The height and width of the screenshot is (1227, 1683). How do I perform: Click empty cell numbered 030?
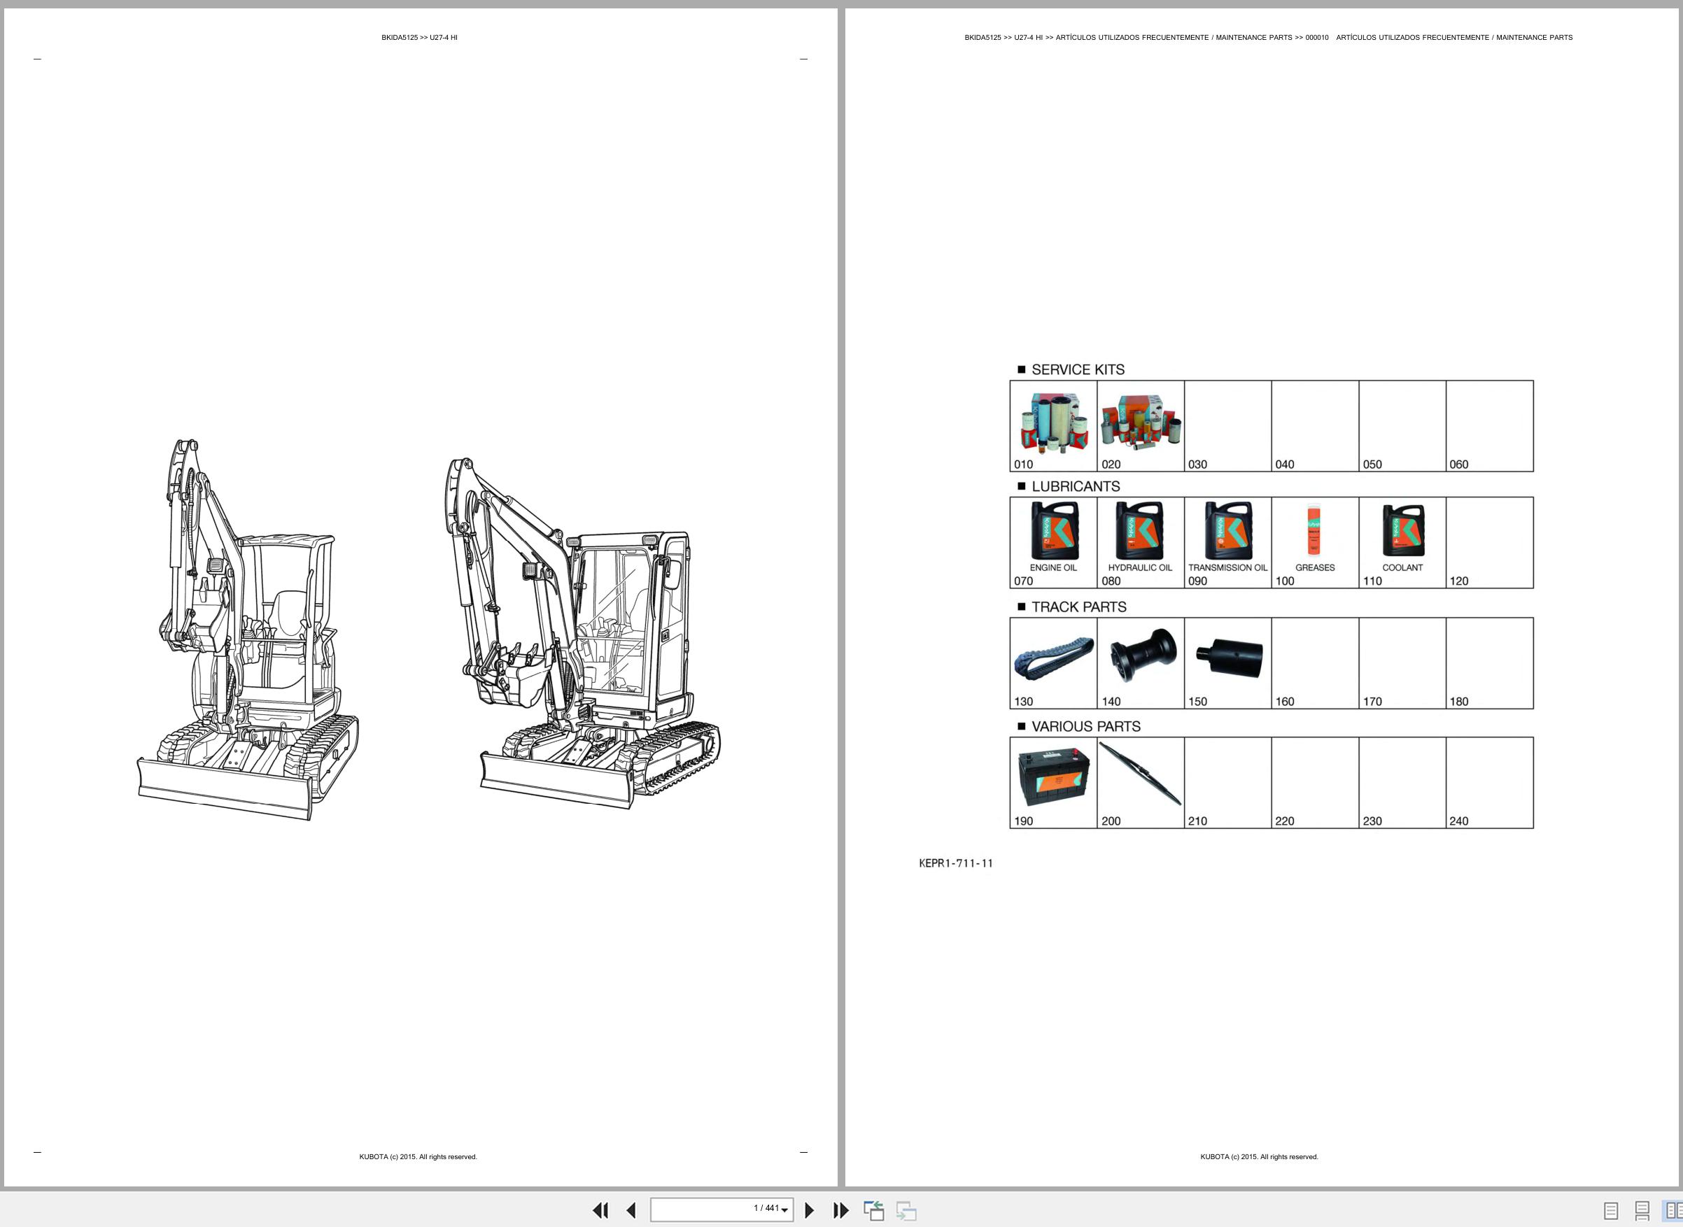pyautogui.click(x=1227, y=425)
